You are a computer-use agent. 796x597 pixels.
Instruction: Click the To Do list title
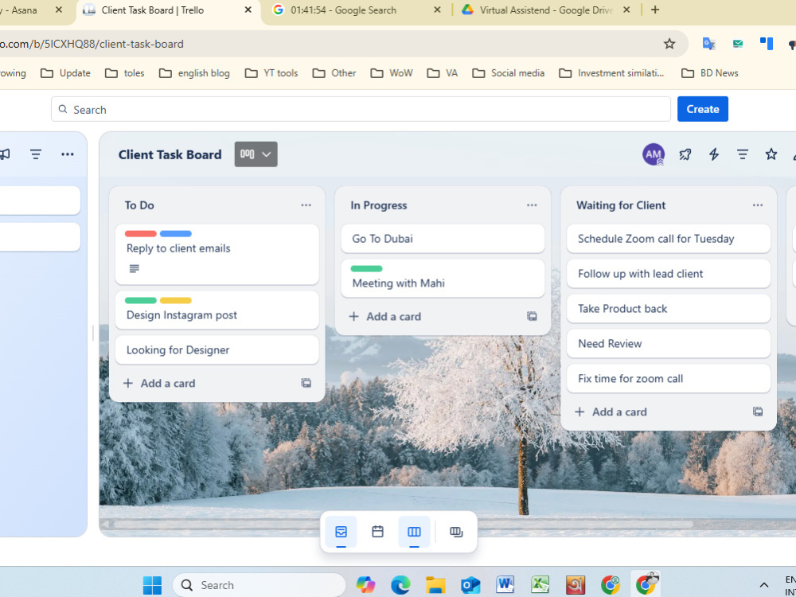coord(139,205)
